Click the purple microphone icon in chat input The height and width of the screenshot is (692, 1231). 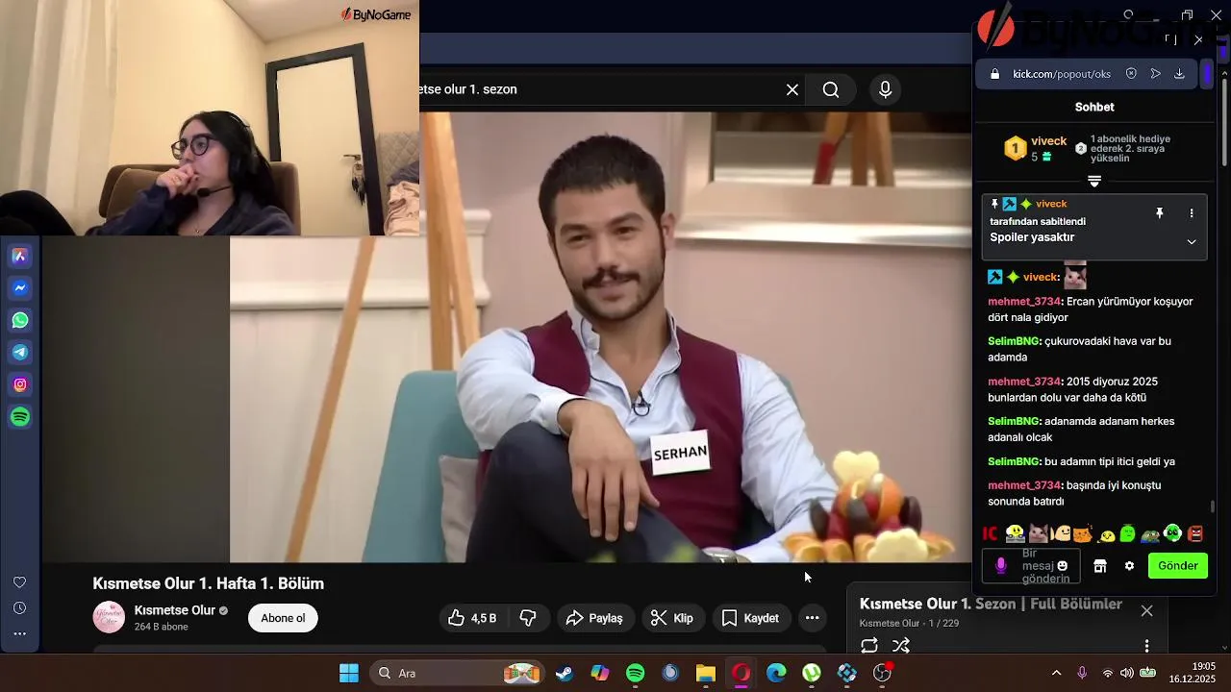1000,566
